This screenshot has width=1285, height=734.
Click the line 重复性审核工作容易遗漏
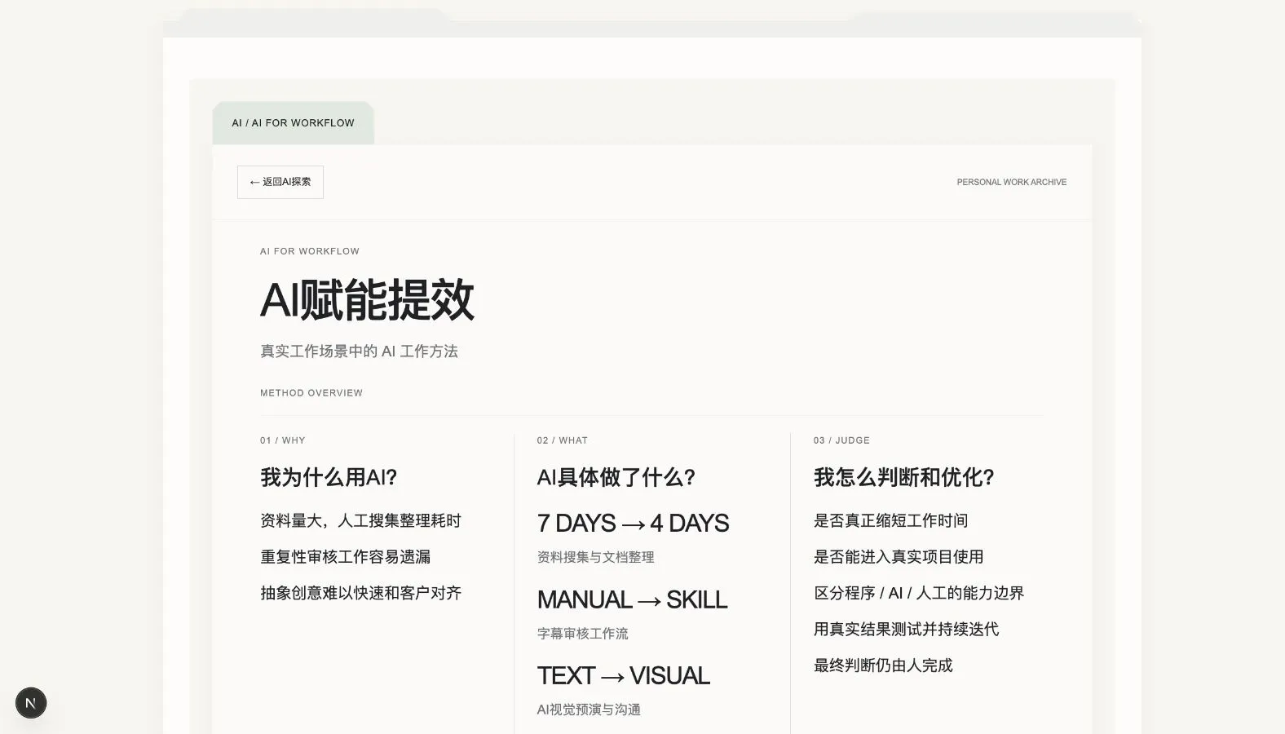[x=345, y=556]
